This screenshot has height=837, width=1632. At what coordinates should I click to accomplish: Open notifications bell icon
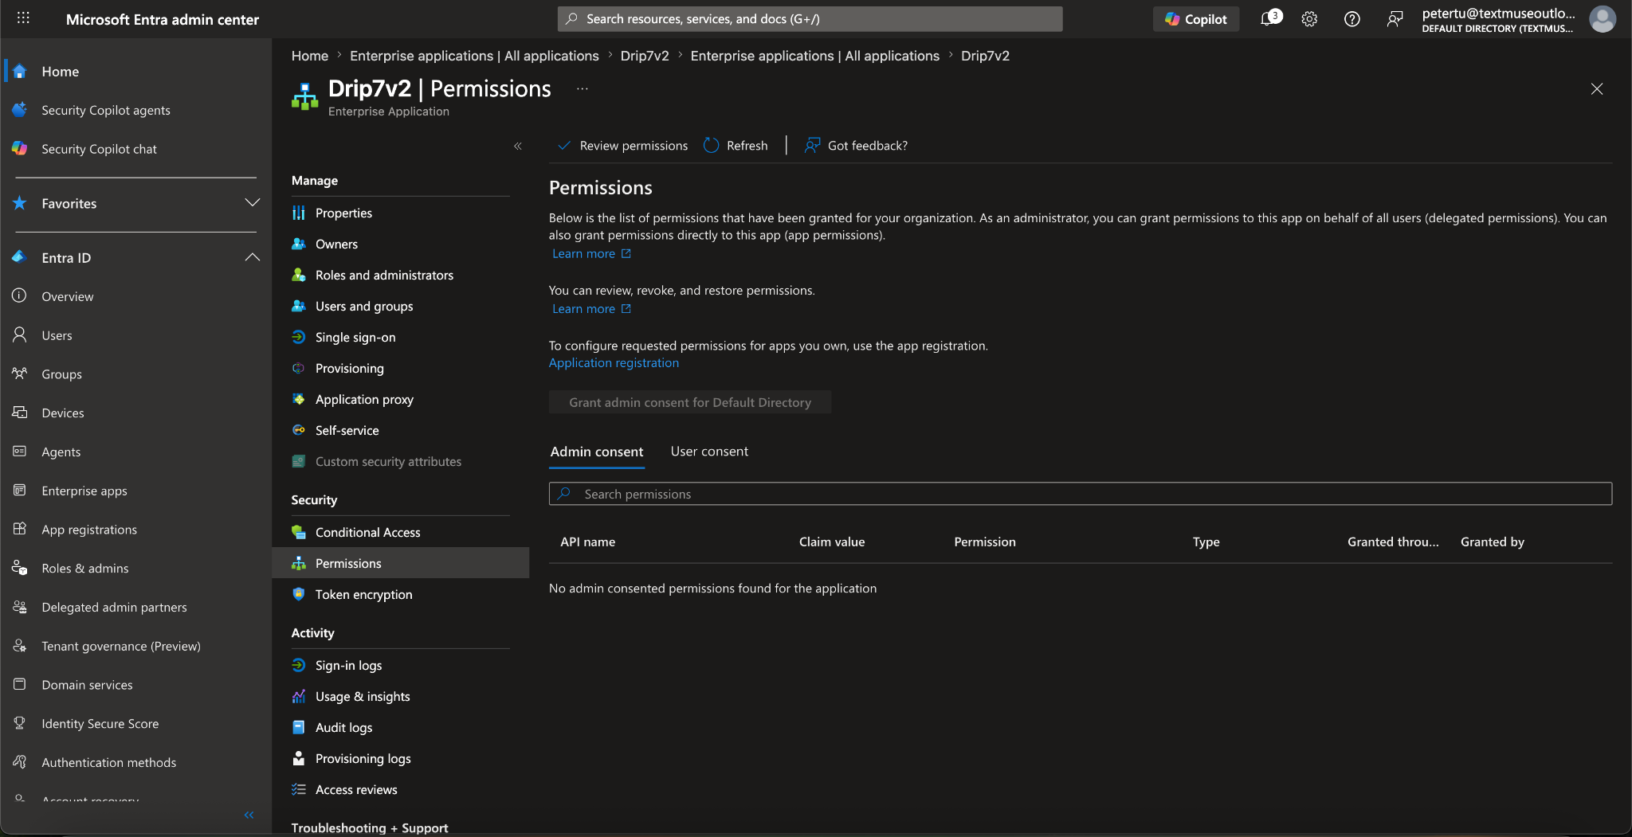coord(1269,18)
